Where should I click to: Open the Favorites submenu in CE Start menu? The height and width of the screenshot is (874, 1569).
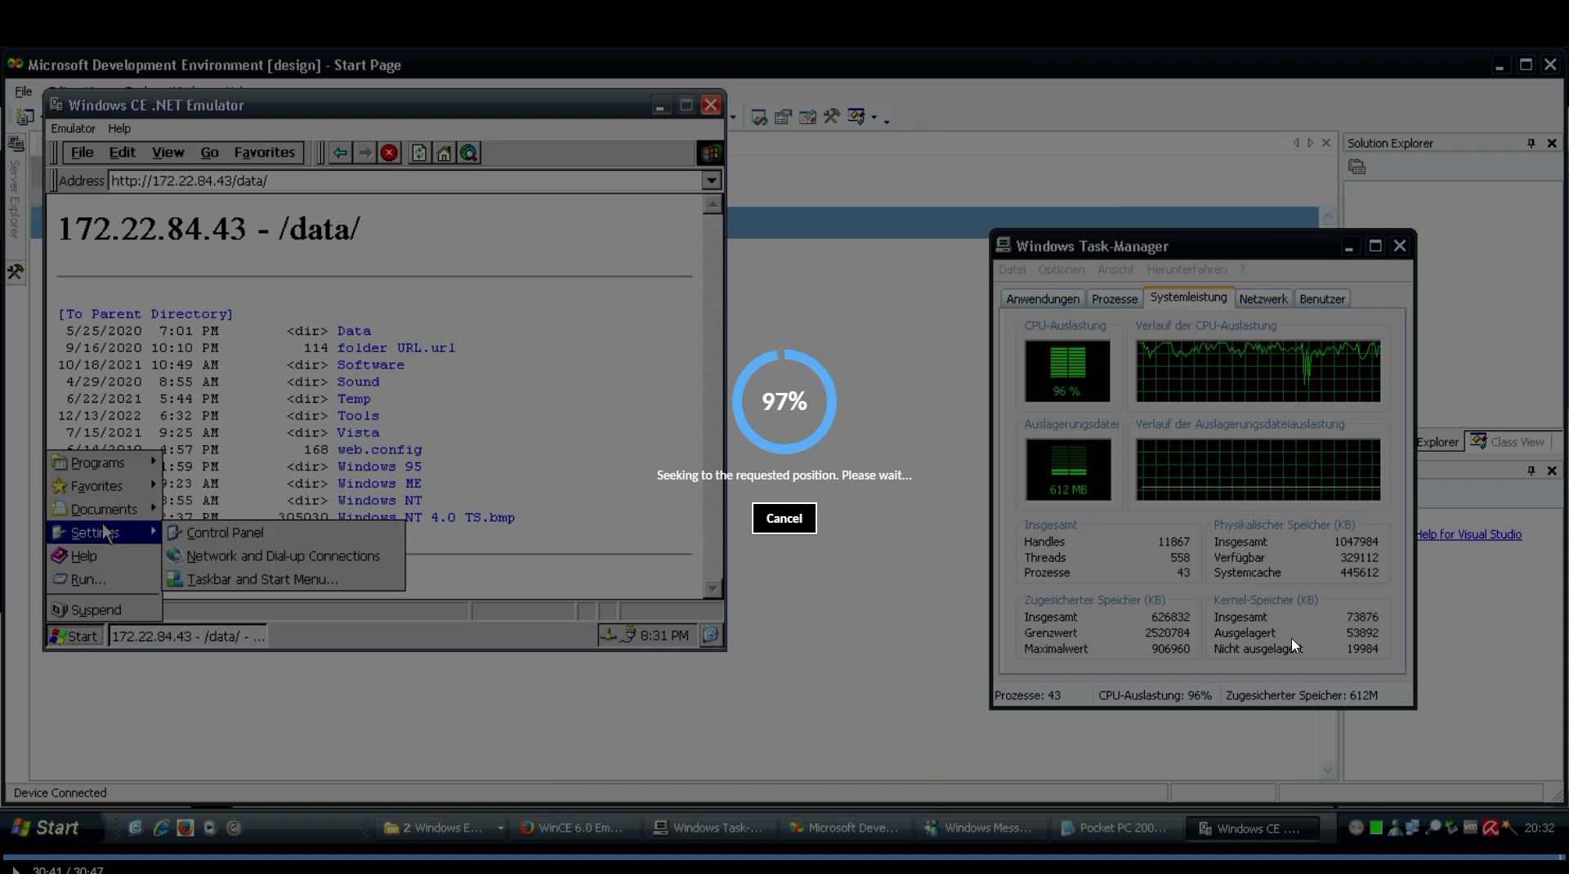(x=104, y=486)
